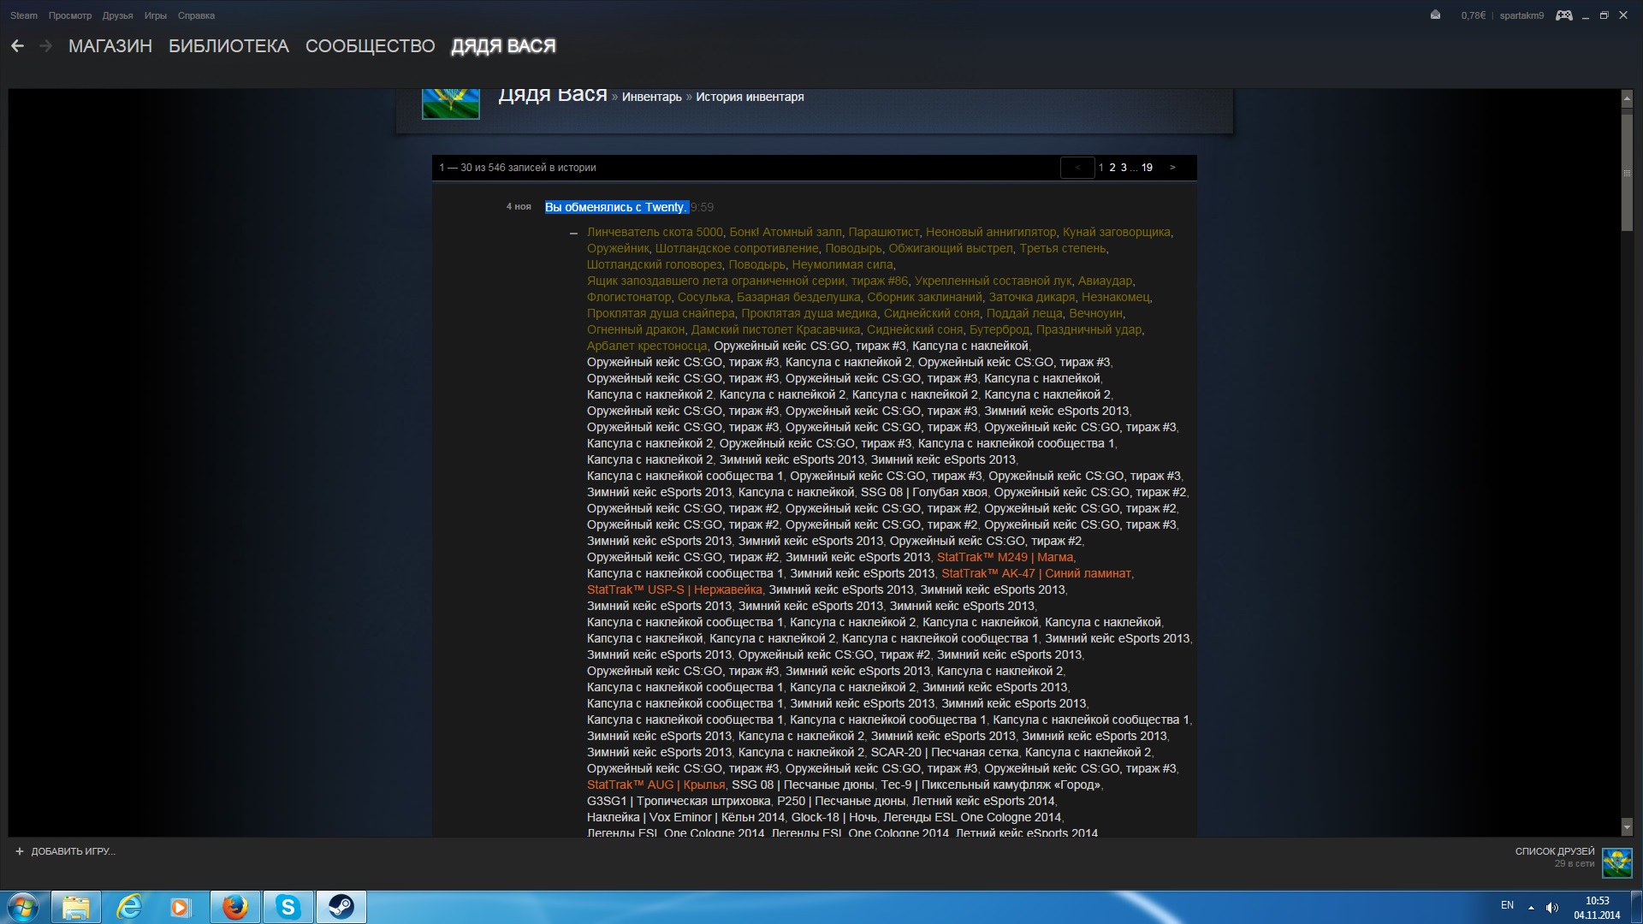
Task: Click the forward navigation arrow
Action: pos(45,46)
